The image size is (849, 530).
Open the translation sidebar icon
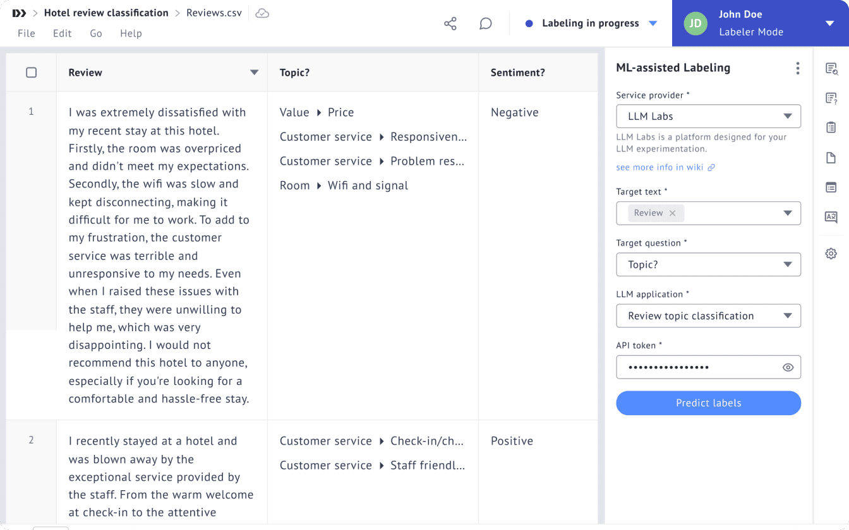pos(831,217)
